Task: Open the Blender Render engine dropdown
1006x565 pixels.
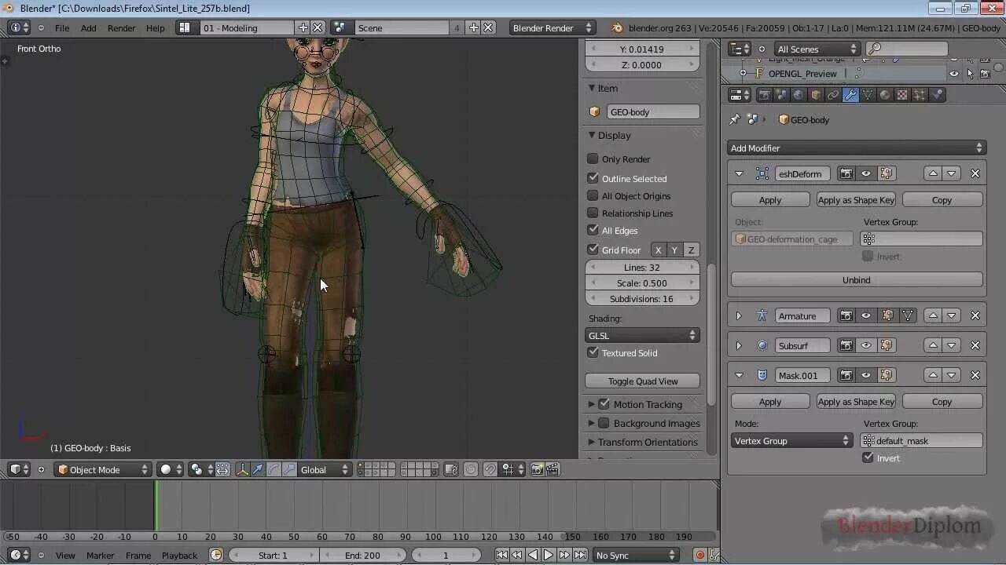Action: [x=554, y=27]
